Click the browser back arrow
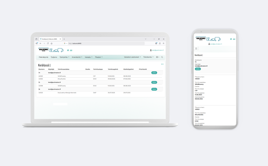This screenshot has width=268, height=166. [x=40, y=43]
